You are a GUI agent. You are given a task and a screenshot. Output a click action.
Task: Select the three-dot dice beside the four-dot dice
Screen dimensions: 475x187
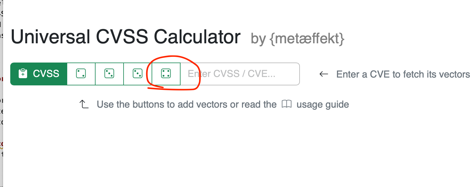click(137, 74)
